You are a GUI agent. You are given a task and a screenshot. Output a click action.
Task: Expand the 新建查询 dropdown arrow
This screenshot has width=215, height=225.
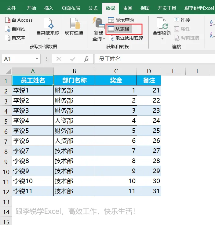tap(104, 39)
